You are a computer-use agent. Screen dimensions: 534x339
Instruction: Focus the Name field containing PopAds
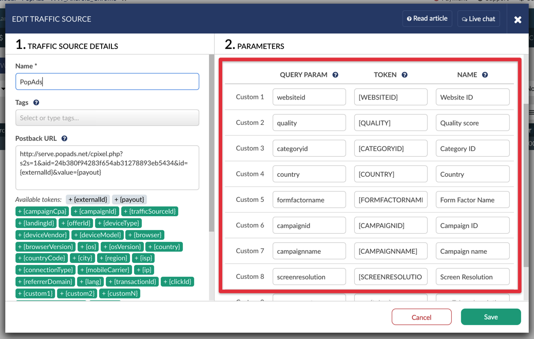click(x=107, y=82)
